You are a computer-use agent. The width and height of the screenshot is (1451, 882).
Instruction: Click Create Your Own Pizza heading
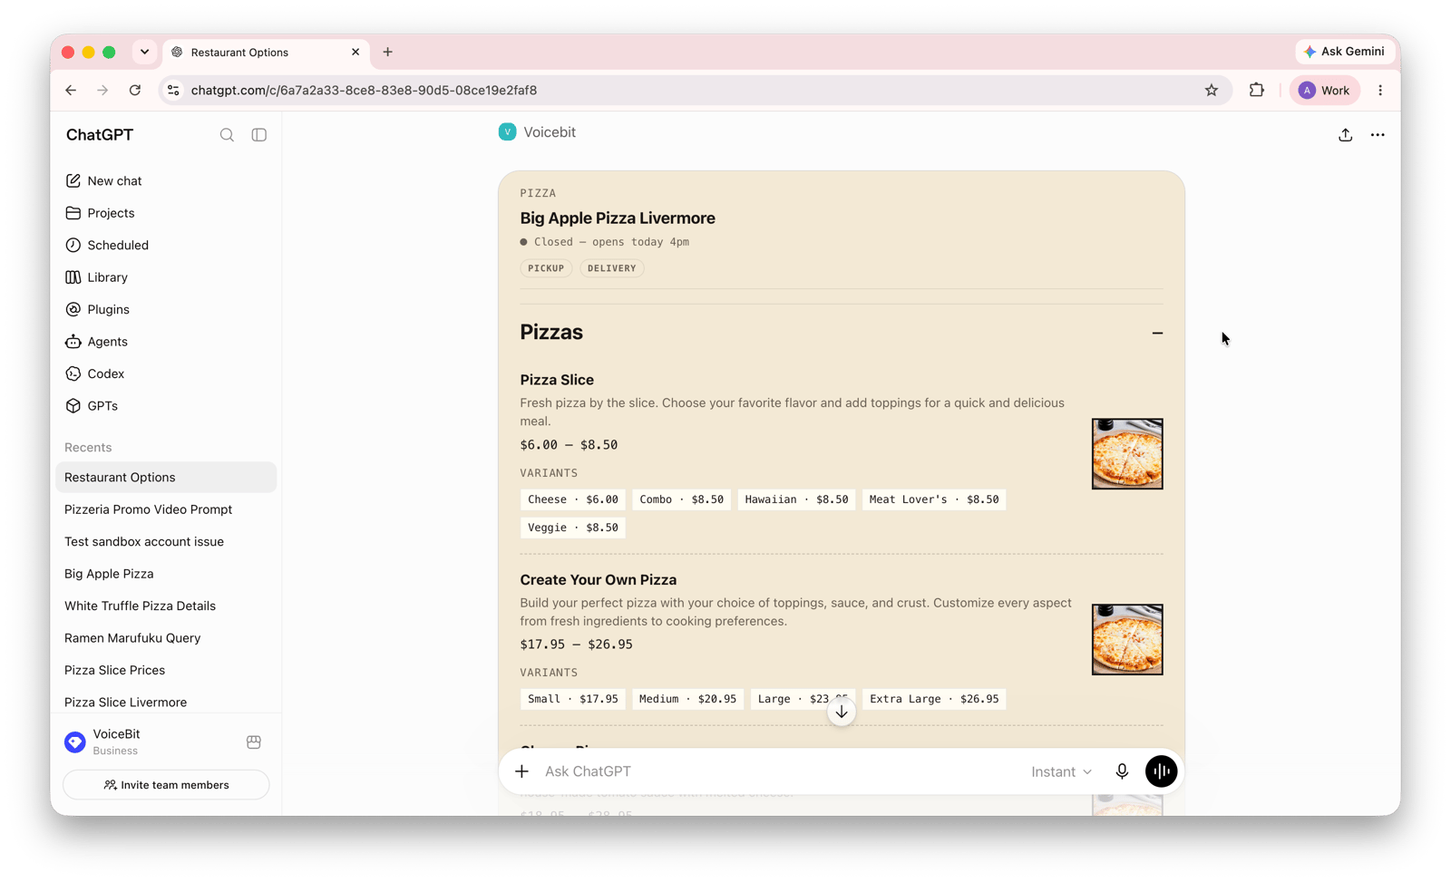coord(599,580)
